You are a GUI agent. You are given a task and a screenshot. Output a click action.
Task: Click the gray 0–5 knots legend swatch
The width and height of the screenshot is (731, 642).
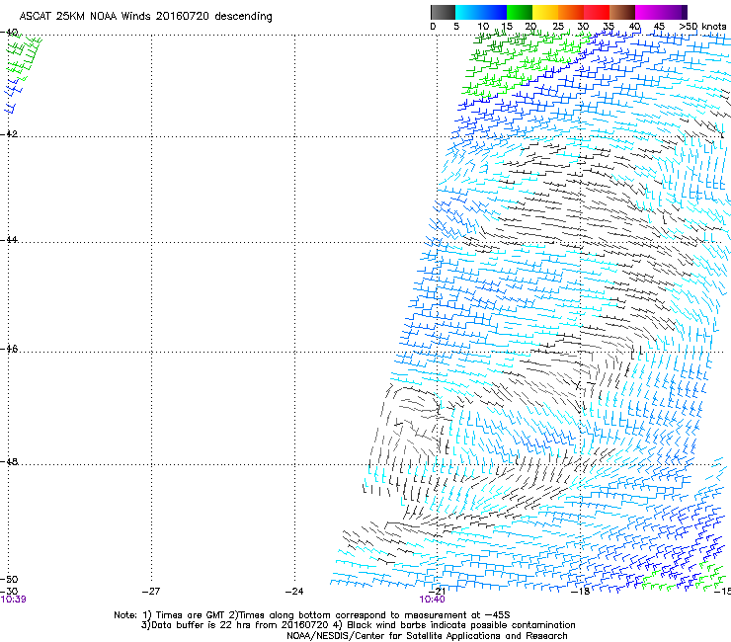(443, 12)
